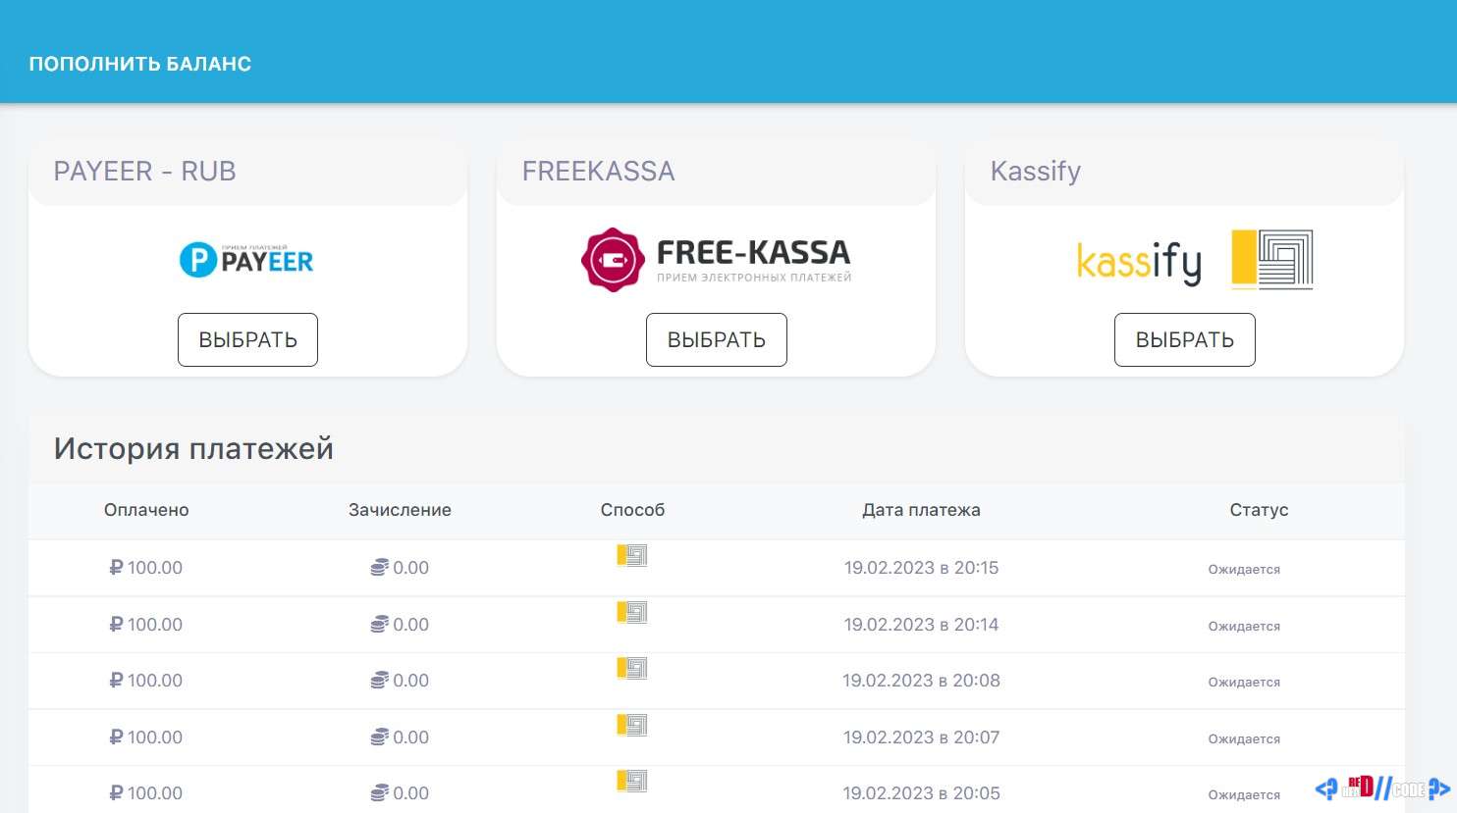This screenshot has width=1457, height=813.
Task: Click the kassify logo image
Action: (x=1195, y=260)
